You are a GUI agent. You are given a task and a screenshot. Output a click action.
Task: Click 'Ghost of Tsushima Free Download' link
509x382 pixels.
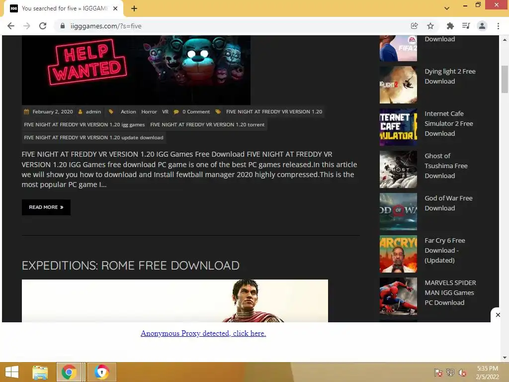[446, 166]
